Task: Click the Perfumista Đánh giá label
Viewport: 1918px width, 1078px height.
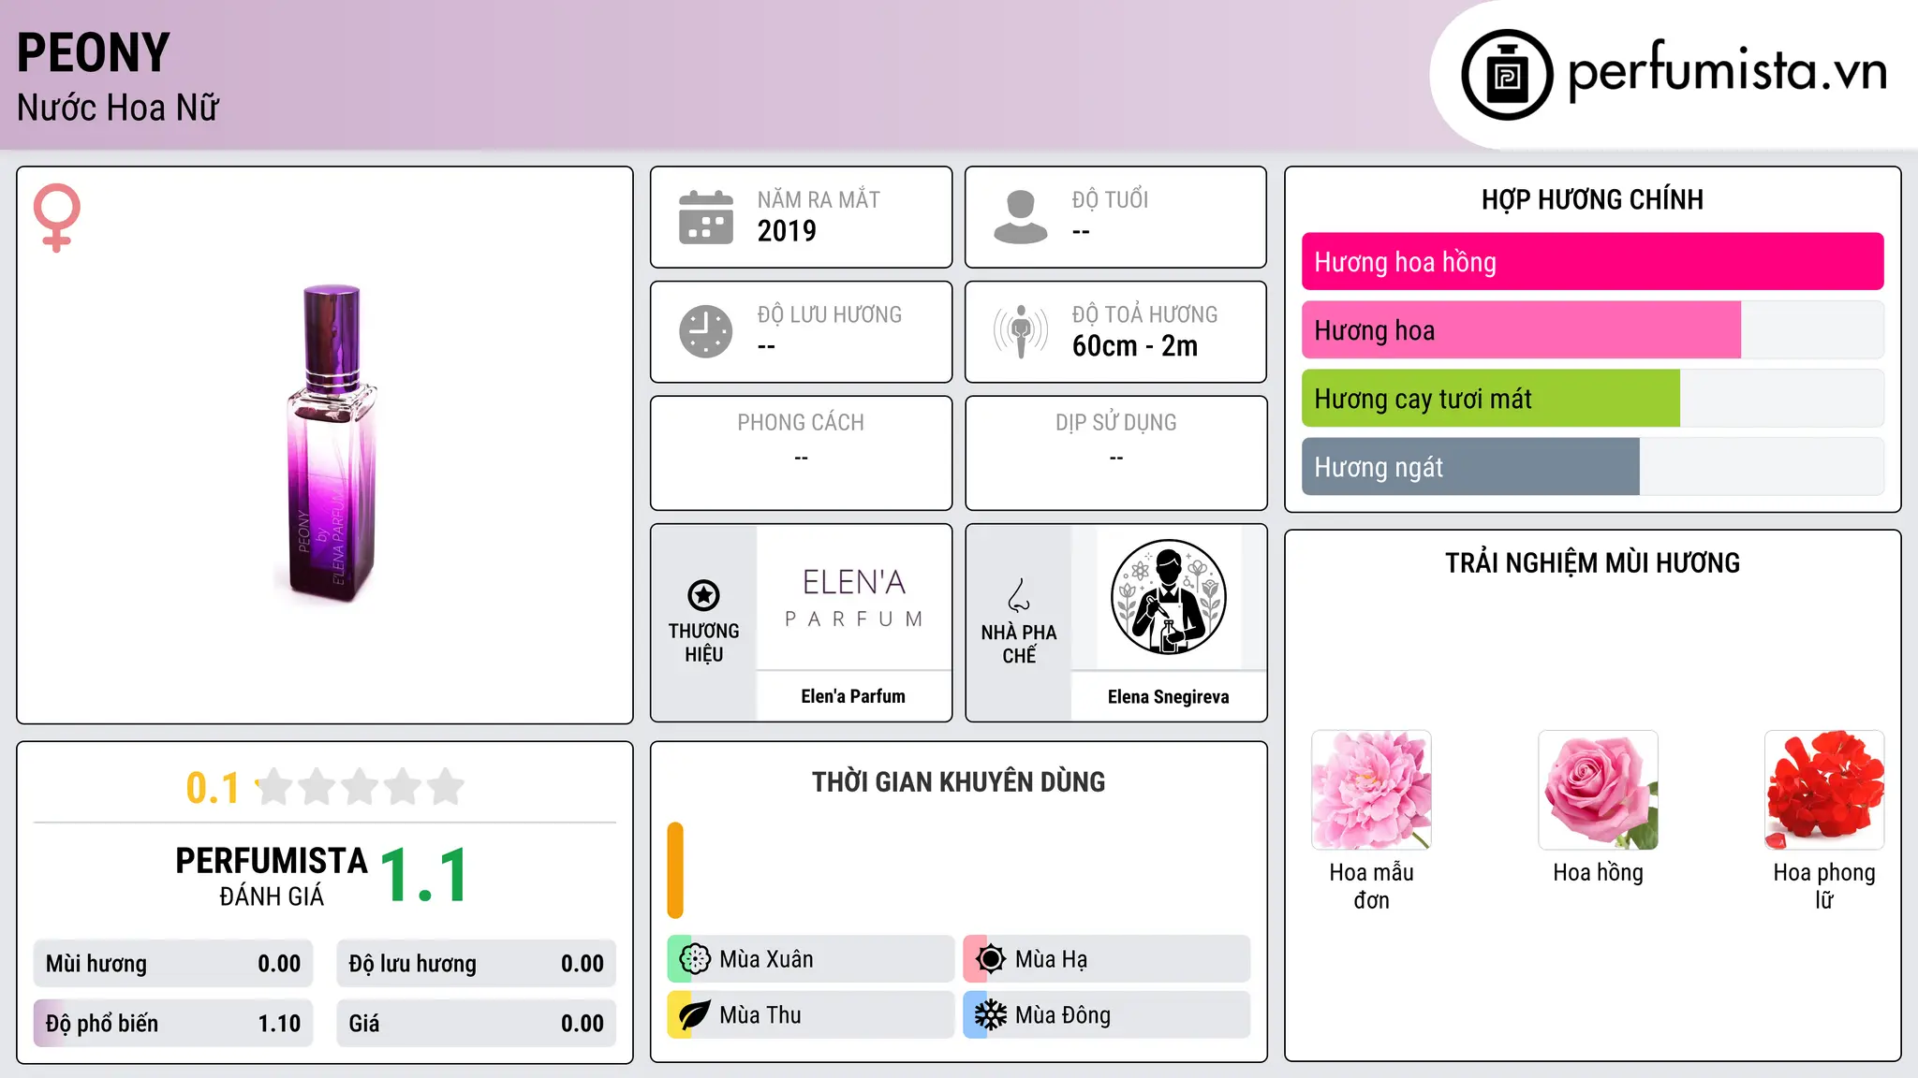Action: point(272,876)
